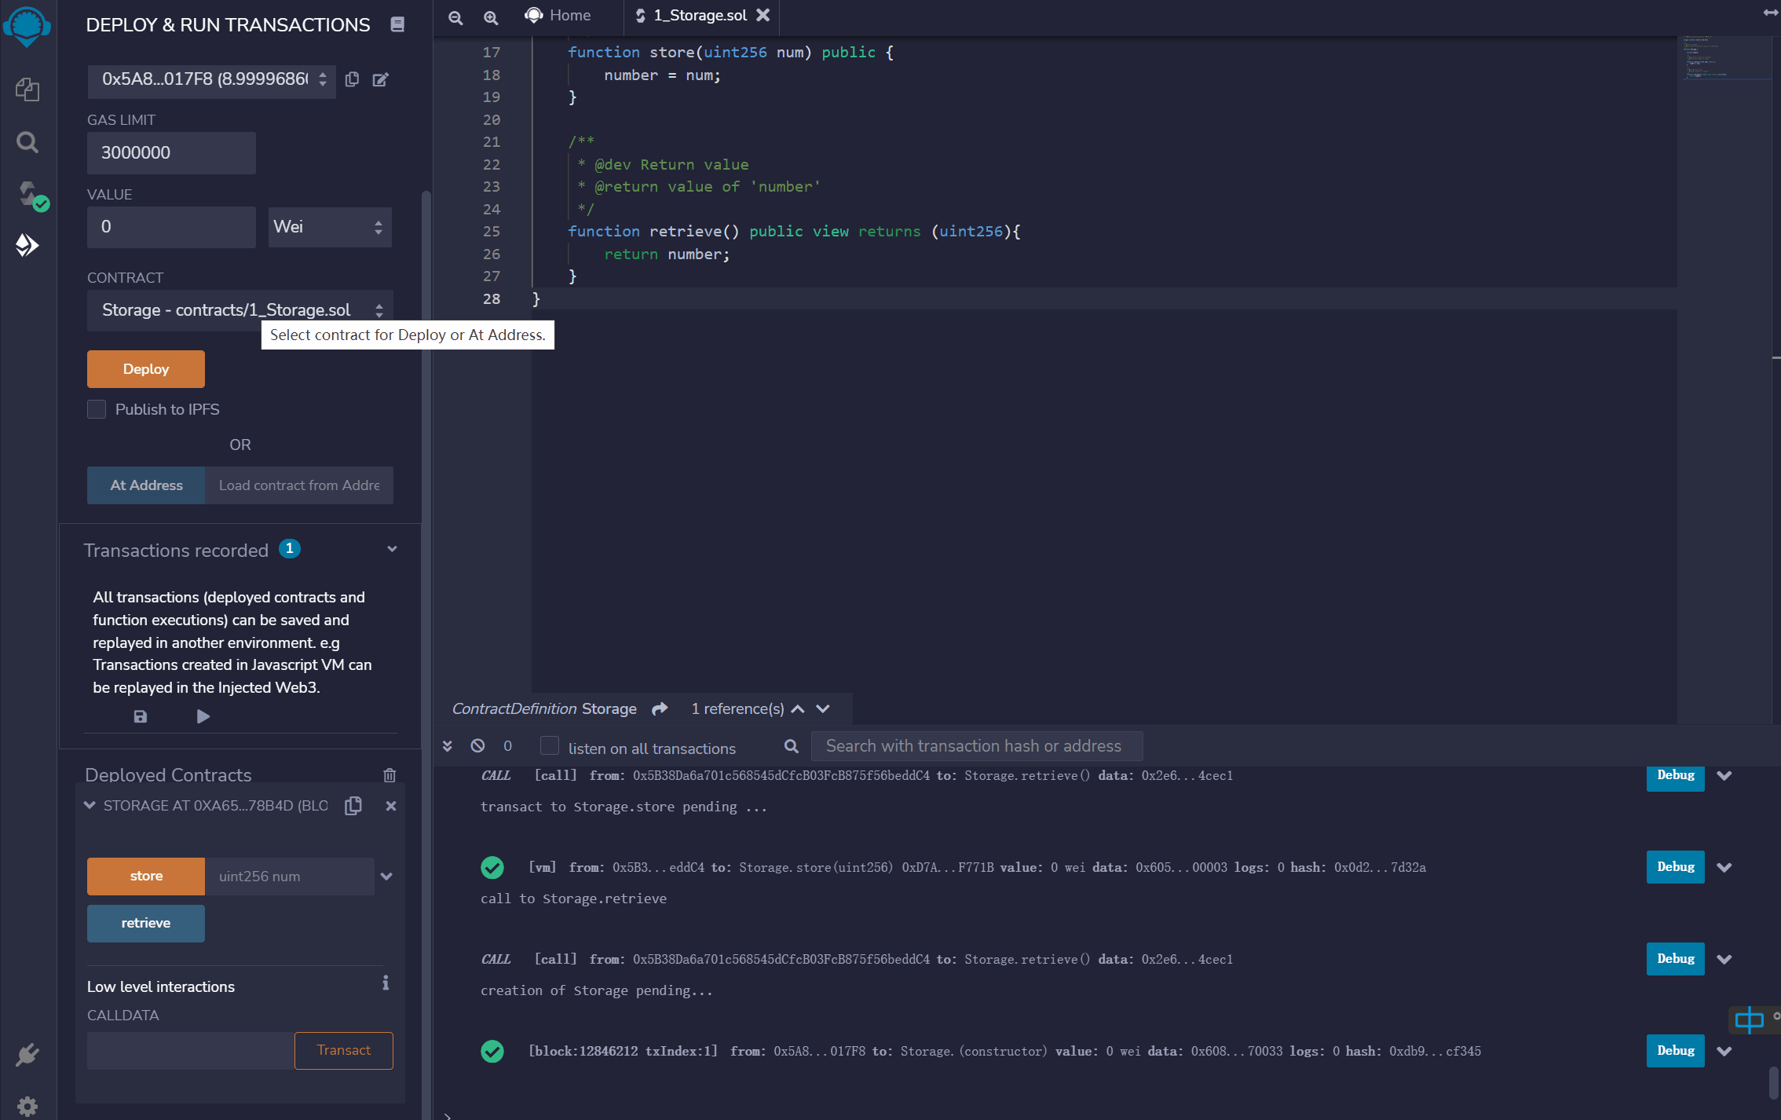
Task: Switch to the Home tab
Action: coord(558,16)
